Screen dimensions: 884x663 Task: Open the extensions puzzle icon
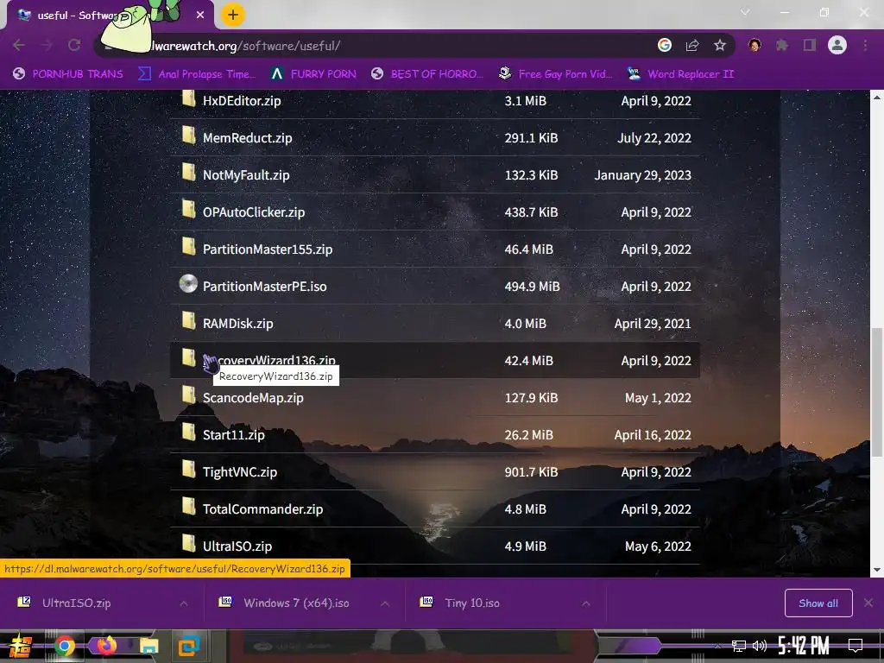pyautogui.click(x=782, y=45)
